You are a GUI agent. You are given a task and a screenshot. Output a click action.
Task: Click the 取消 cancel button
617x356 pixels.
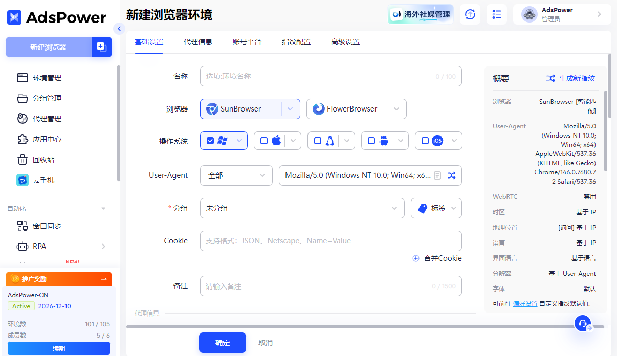tap(266, 343)
